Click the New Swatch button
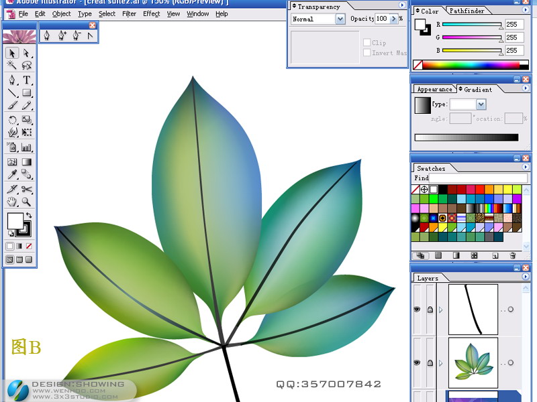This screenshot has width=537, height=402. pyautogui.click(x=495, y=255)
